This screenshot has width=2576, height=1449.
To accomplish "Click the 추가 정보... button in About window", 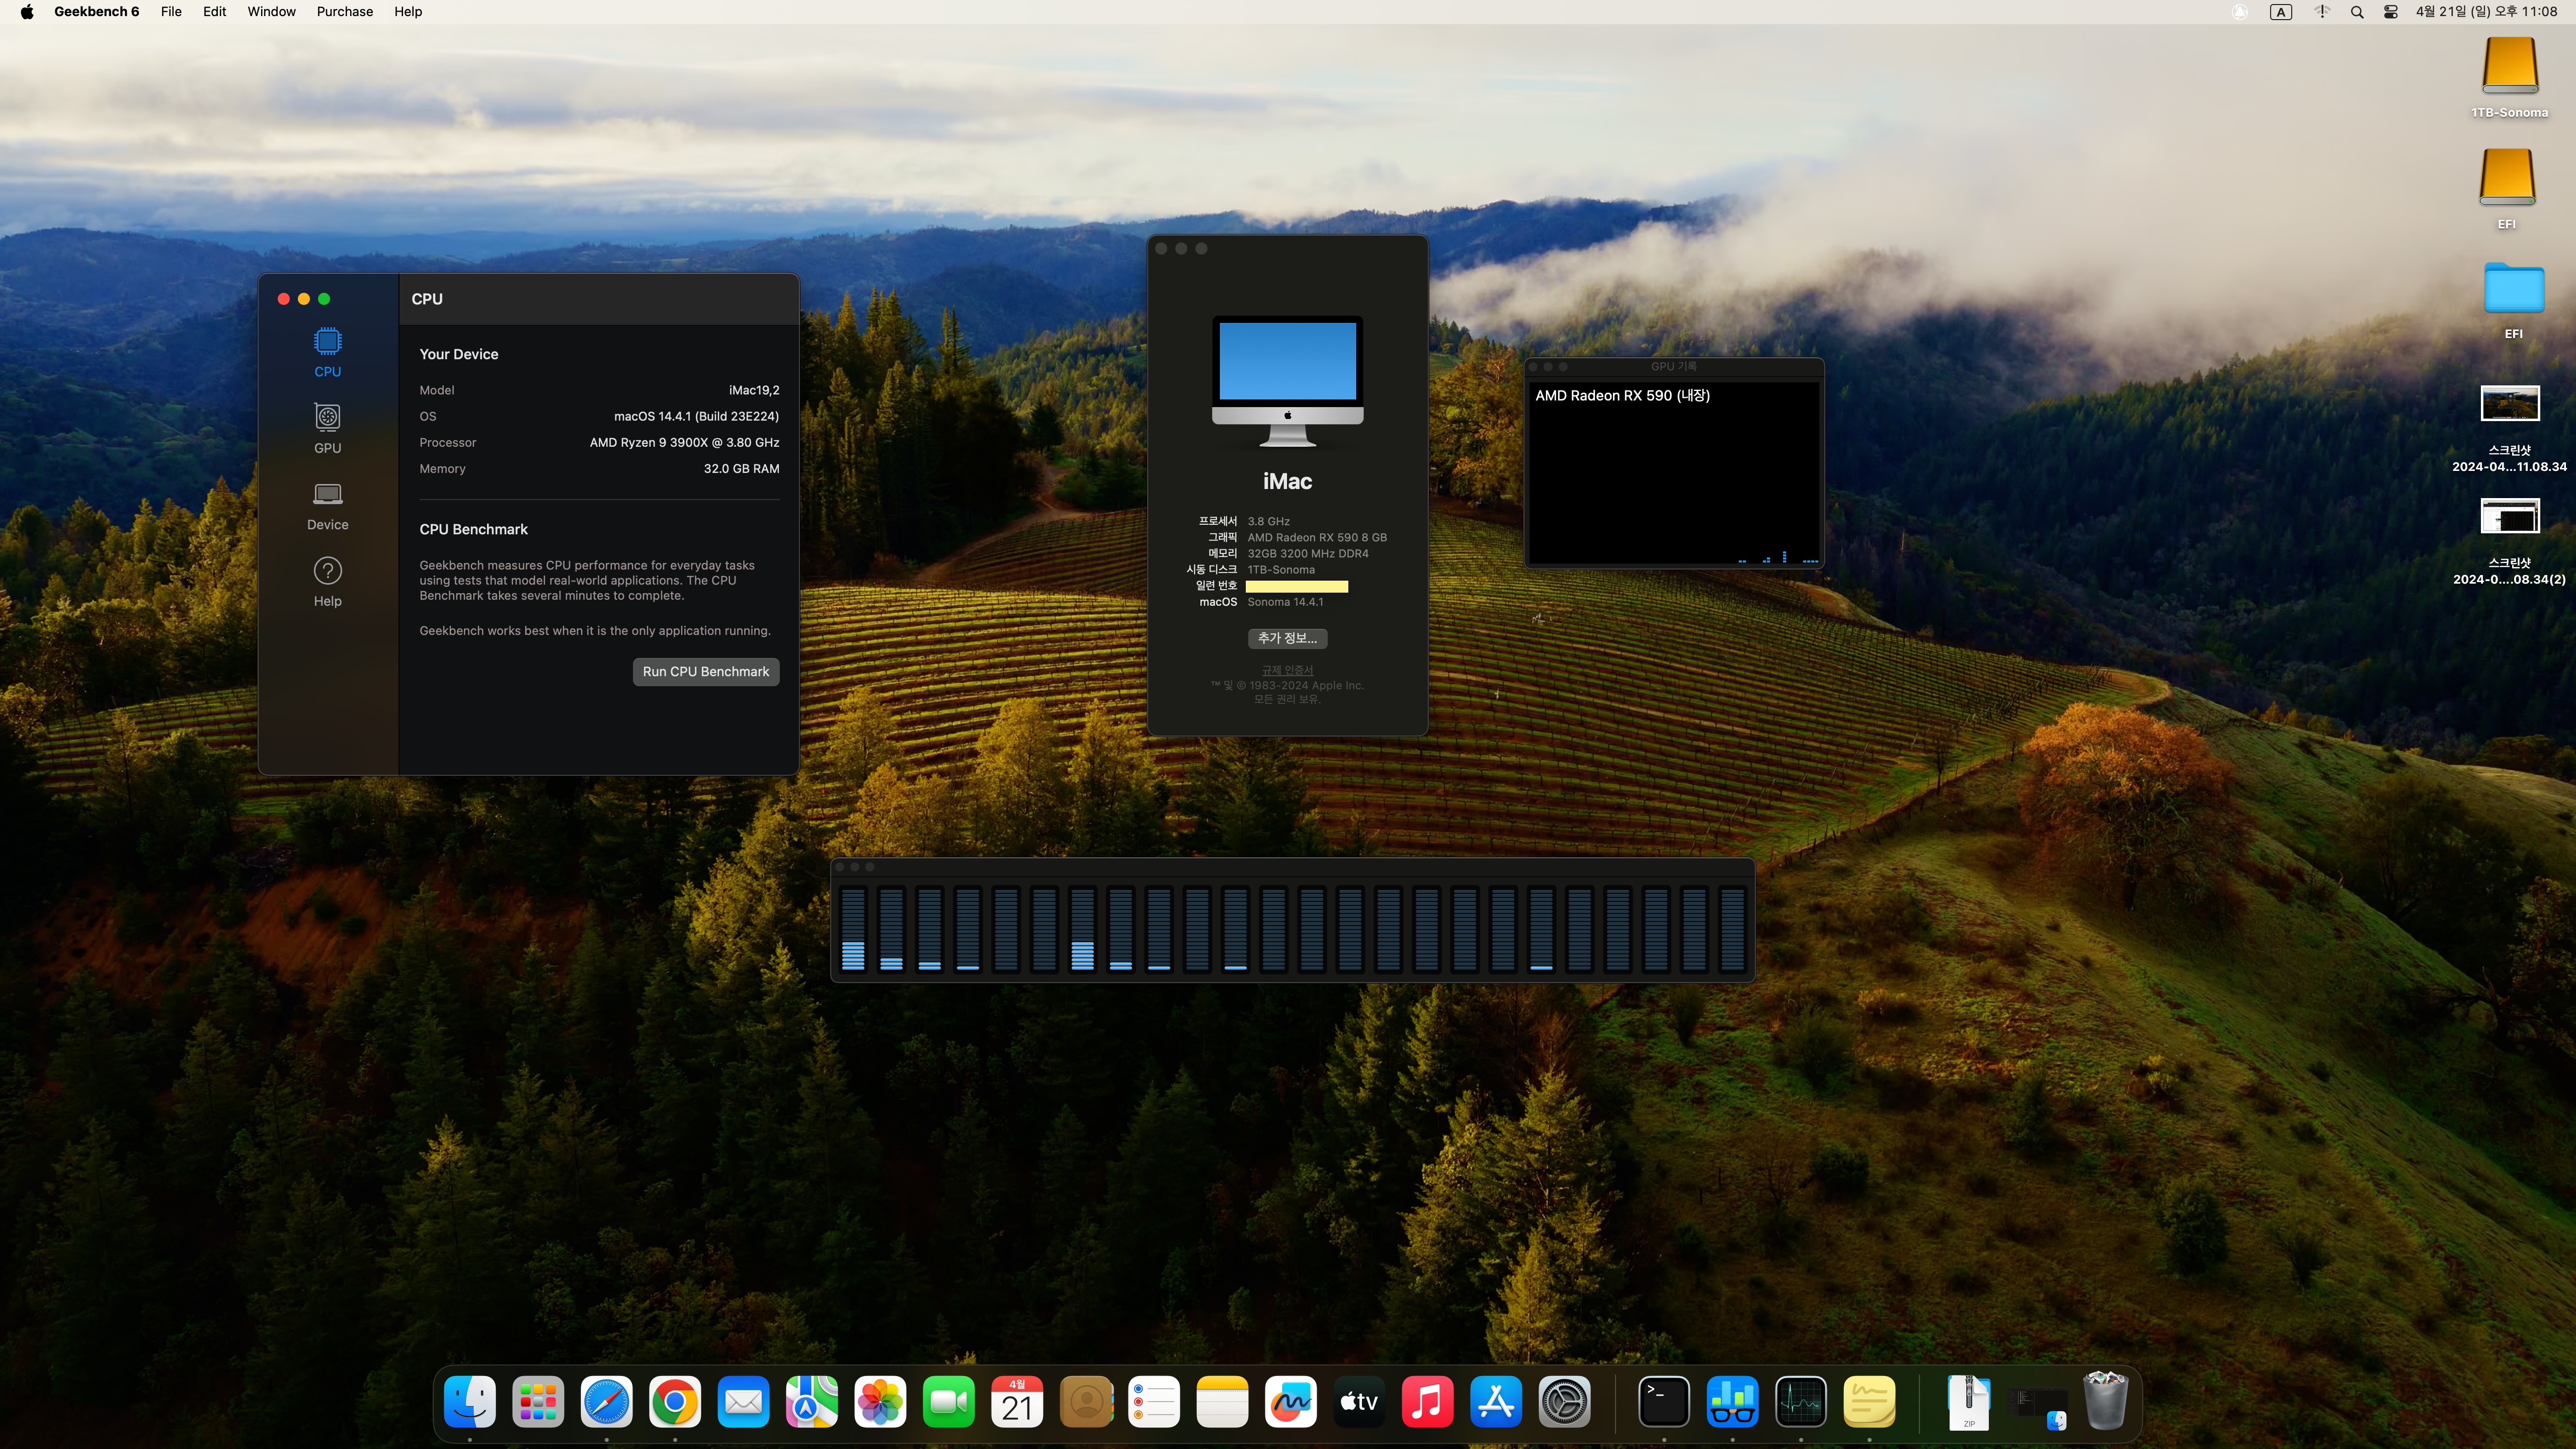I will pos(1287,638).
